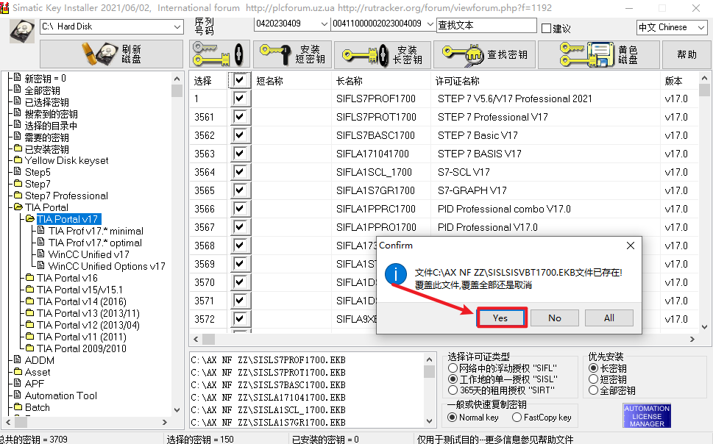
Task: Click document icon of Automation Tool
Action: pyautogui.click(x=17, y=395)
